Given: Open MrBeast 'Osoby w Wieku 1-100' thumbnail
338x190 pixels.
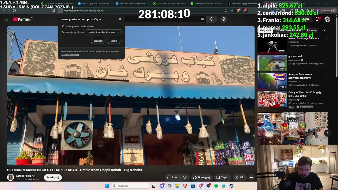Looking at the screenshot, I should (272, 99).
